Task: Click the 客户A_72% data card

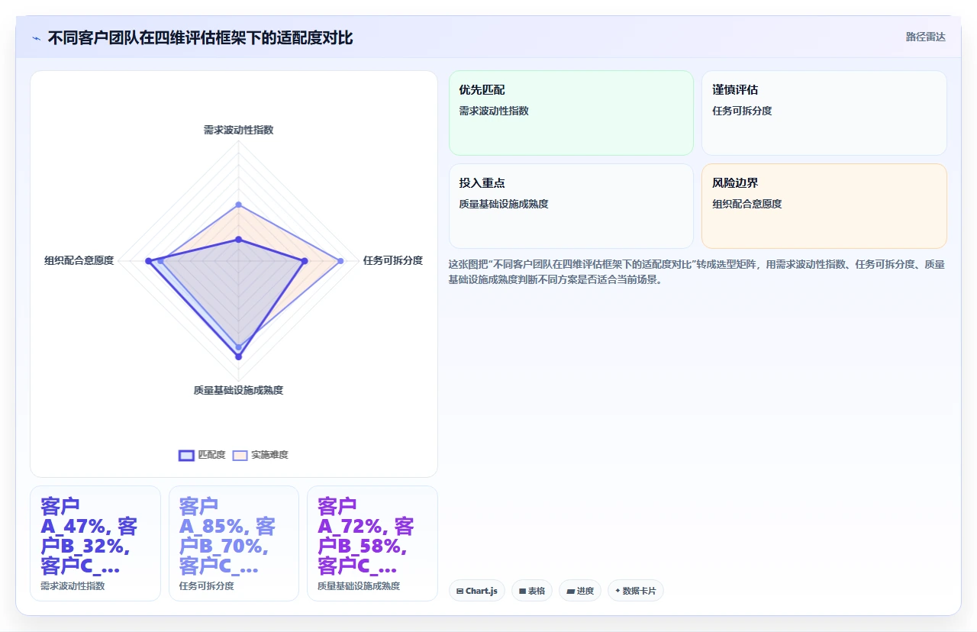Action: pyautogui.click(x=372, y=543)
